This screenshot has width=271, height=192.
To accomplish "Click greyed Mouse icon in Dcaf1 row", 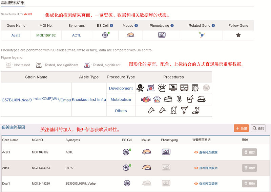I will pos(147,183).
